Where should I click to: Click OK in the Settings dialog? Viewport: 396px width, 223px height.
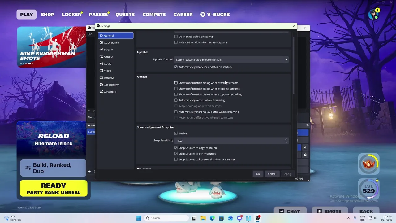pos(258,174)
